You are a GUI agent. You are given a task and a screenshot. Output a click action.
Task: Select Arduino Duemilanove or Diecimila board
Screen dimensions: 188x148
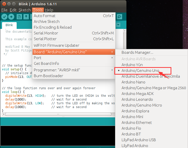[152, 76]
